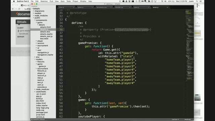Viewport: 215px width, 121px height.
Task: Open lang-logo.png in the sidebar
Action: (x=43, y=108)
